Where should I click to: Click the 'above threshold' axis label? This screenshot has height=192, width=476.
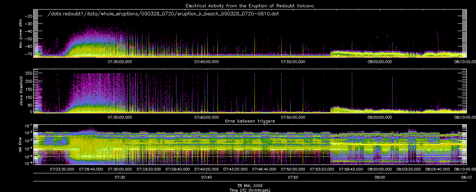(x=21, y=90)
